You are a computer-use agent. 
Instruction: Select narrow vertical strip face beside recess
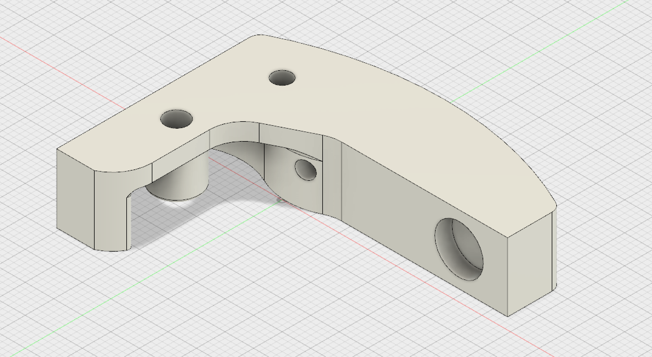[x=332, y=178]
